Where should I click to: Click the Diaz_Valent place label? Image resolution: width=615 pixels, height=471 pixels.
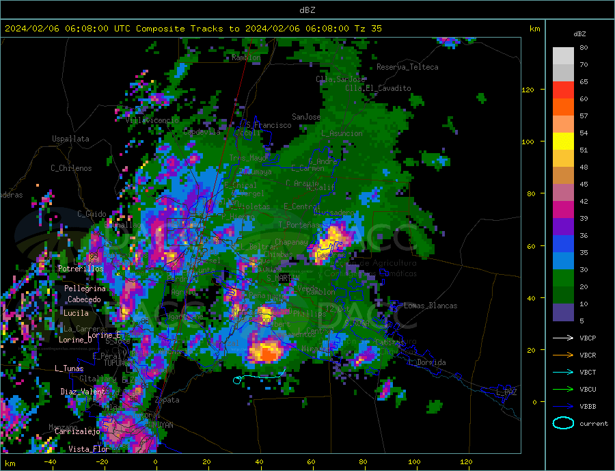83,392
